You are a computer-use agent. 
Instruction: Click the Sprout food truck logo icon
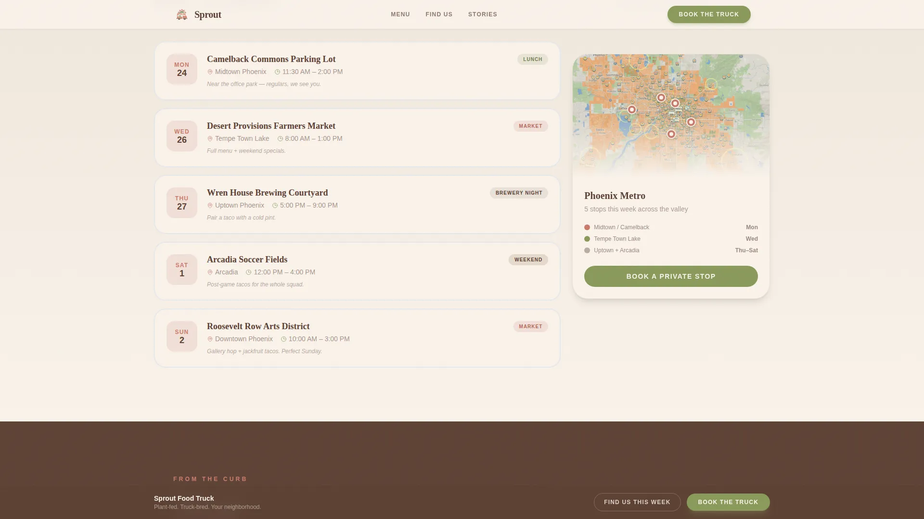tap(181, 14)
